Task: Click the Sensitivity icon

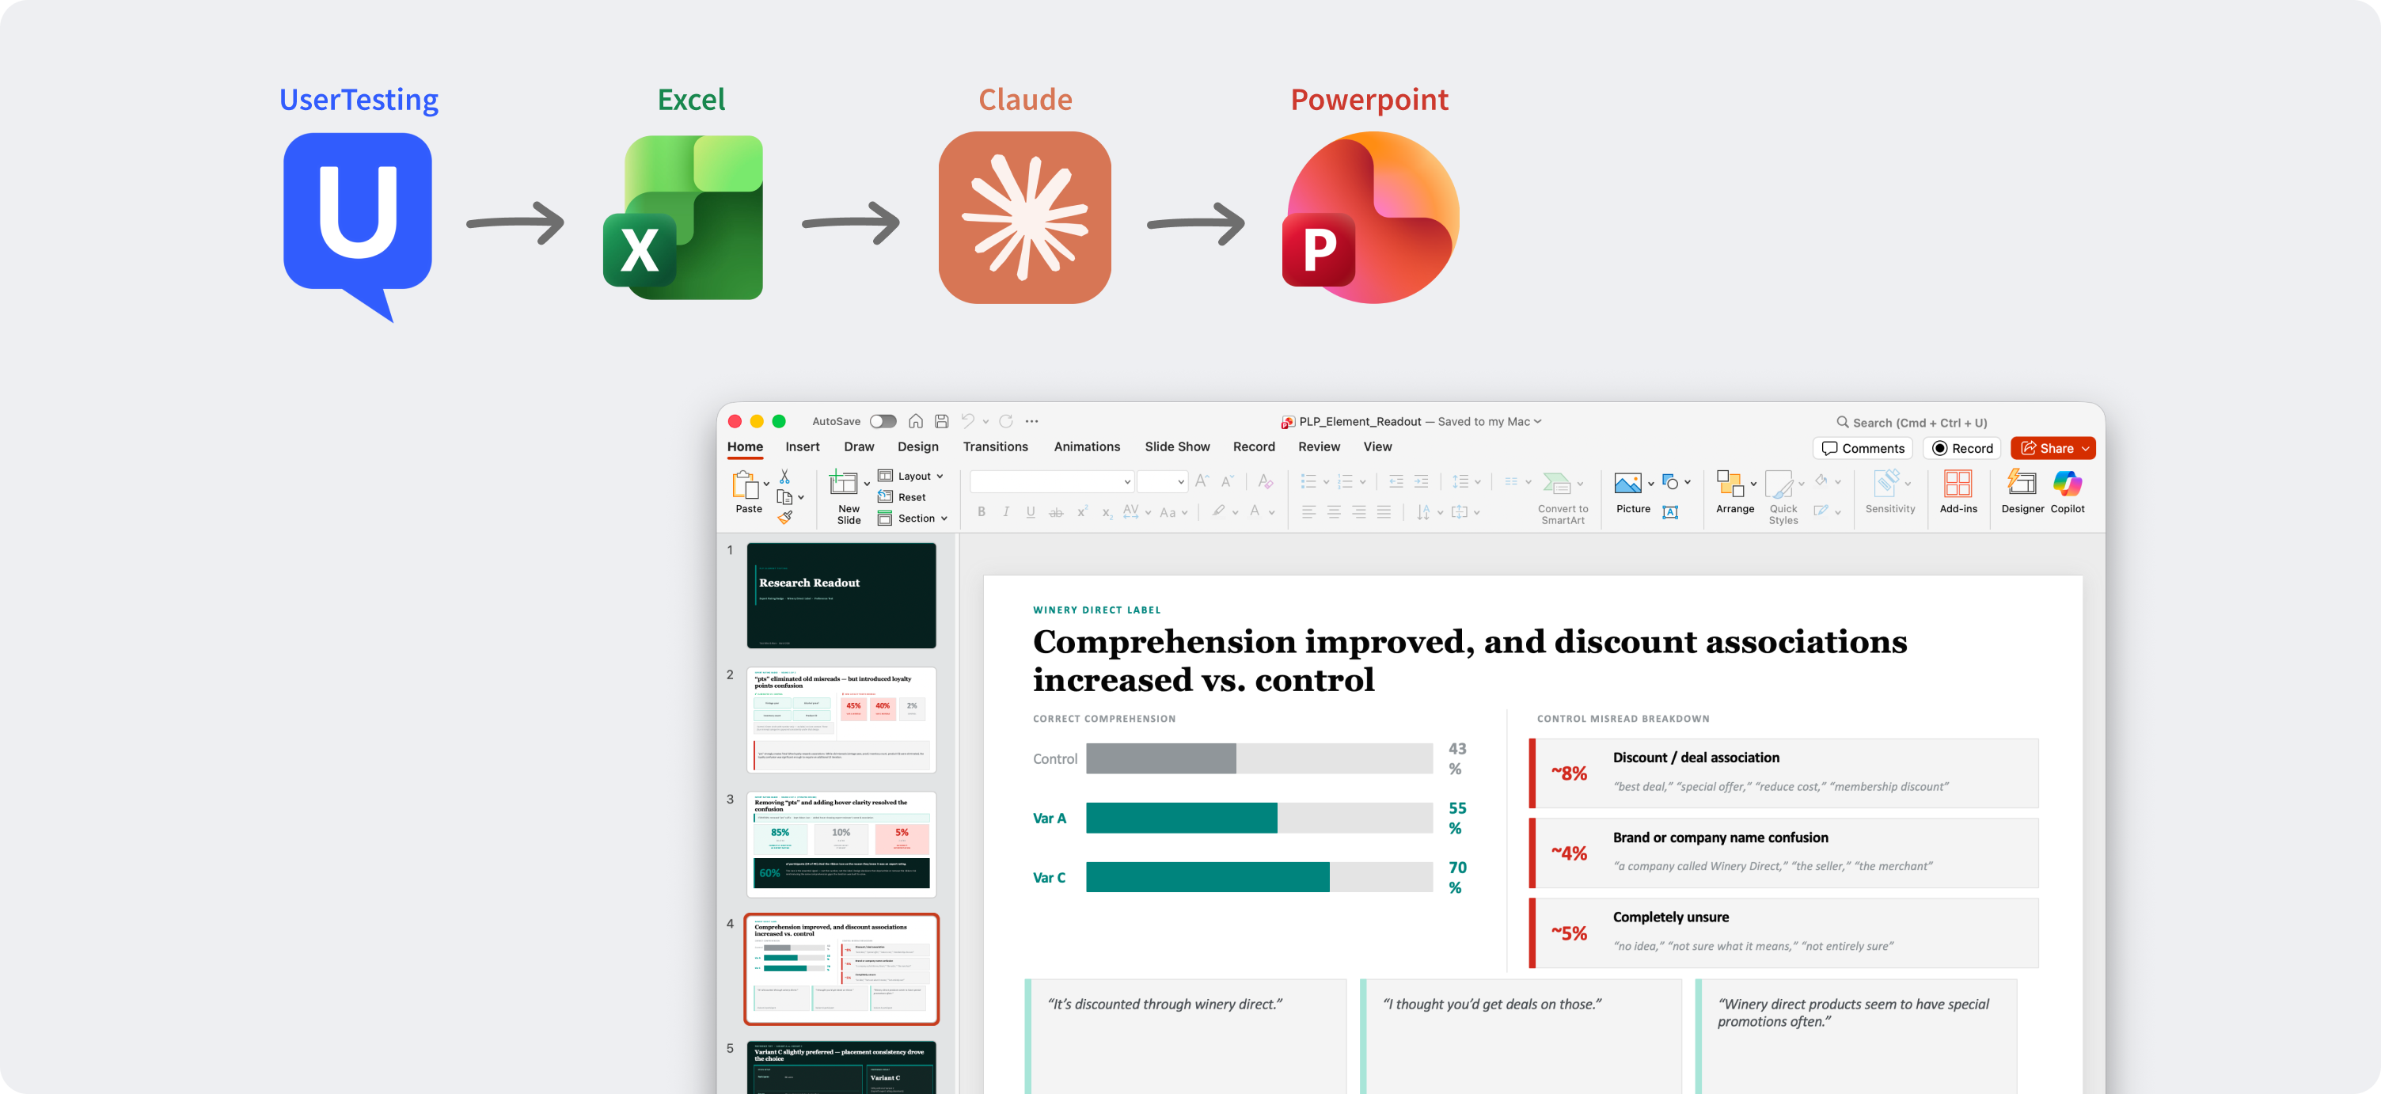Action: click(1885, 482)
